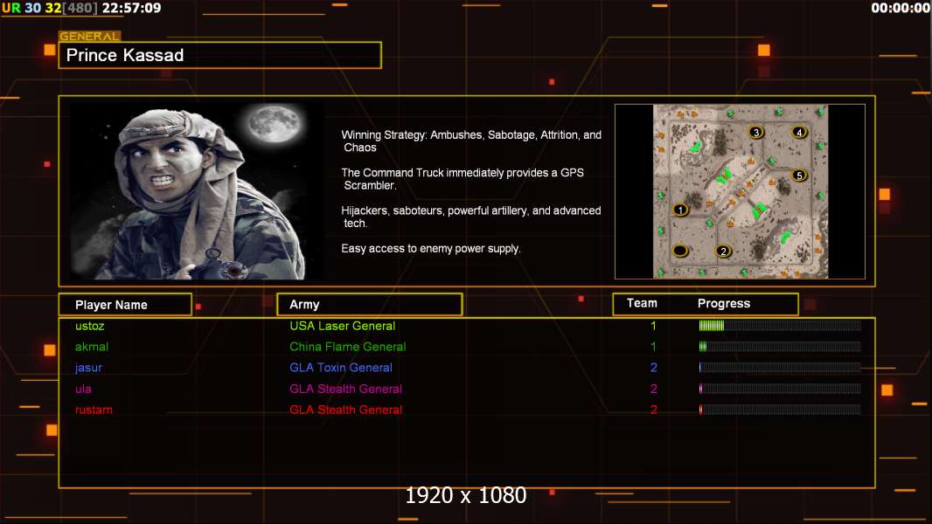The height and width of the screenshot is (524, 932).
Task: Click ula's loading progress bar
Action: point(779,389)
